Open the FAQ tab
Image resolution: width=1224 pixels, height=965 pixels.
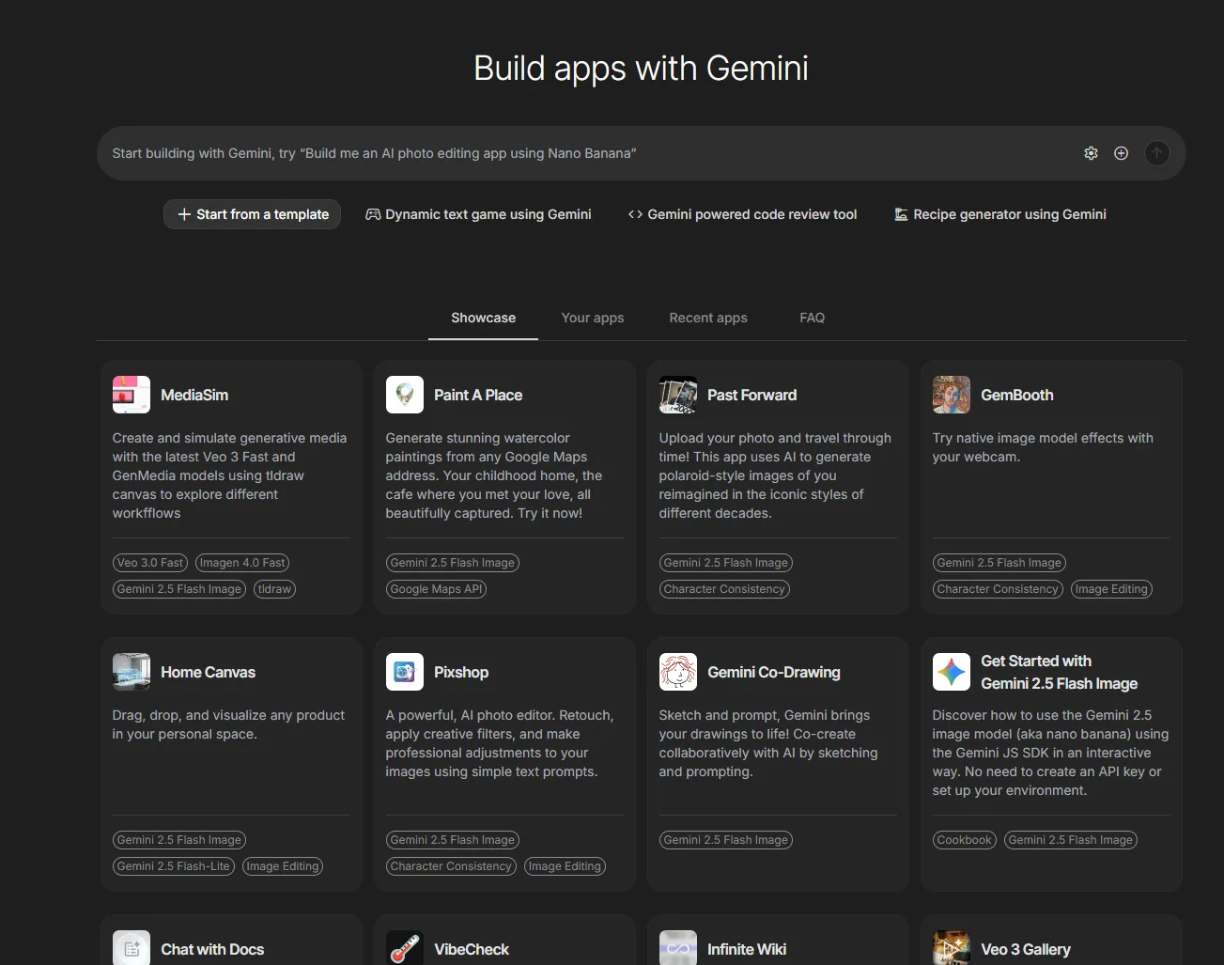813,318
